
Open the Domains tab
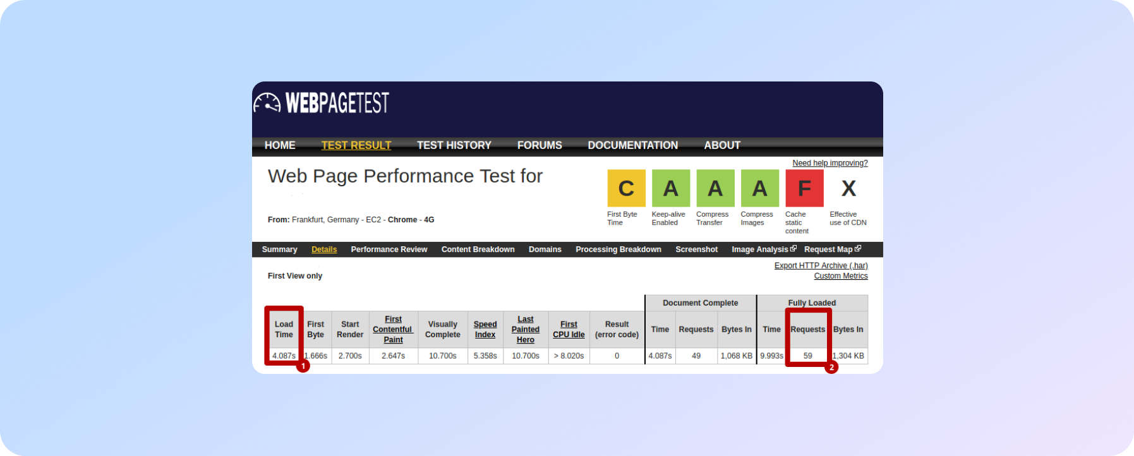click(x=545, y=249)
